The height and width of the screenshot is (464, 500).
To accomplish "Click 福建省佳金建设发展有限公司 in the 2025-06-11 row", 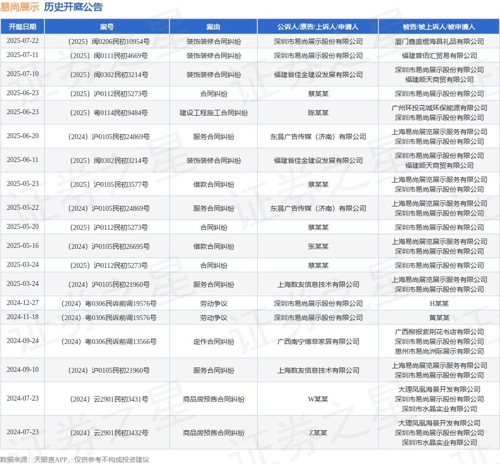I will 318,161.
